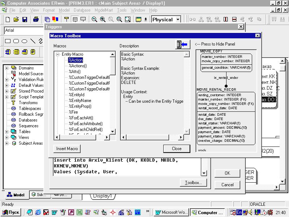Image resolution: width=289 pixels, height=217 pixels.
Task: Expand the Domains tree node
Action: pos(7,68)
